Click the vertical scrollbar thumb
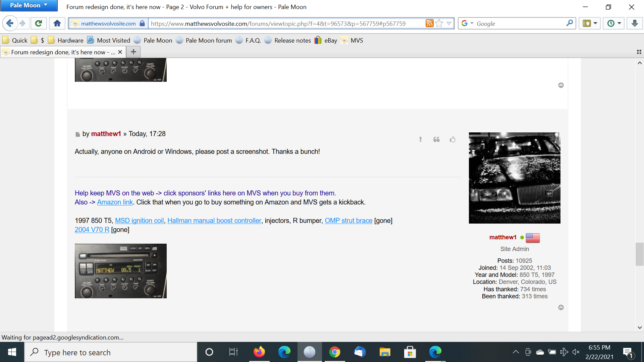The height and width of the screenshot is (362, 644). click(x=639, y=254)
